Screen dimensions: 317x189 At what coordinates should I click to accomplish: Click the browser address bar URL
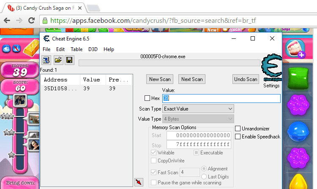(153, 20)
